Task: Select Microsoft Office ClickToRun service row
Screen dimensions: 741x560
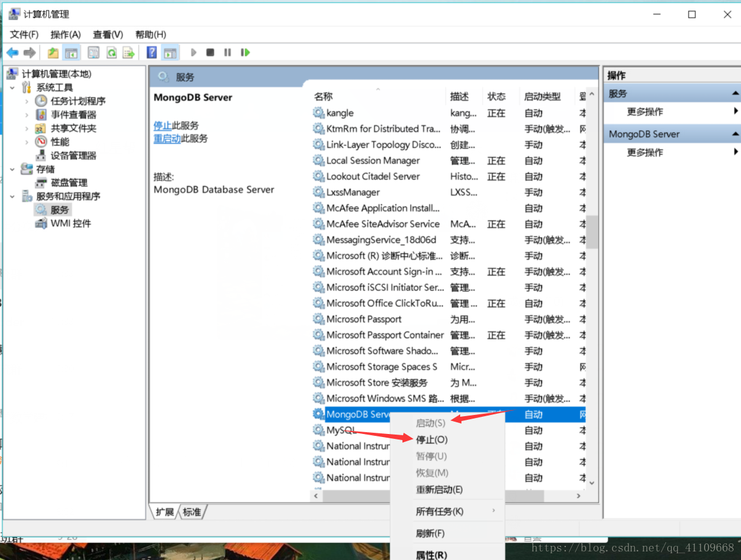Action: click(x=449, y=303)
